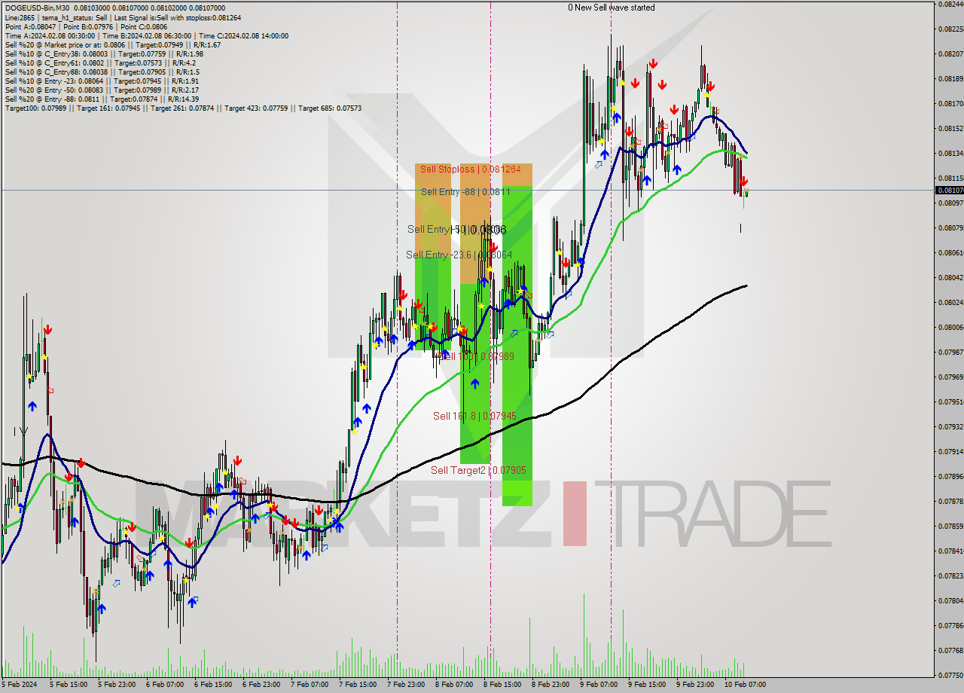The image size is (964, 693).
Task: Click the 0.08207 price axis value
Action: coord(950,53)
